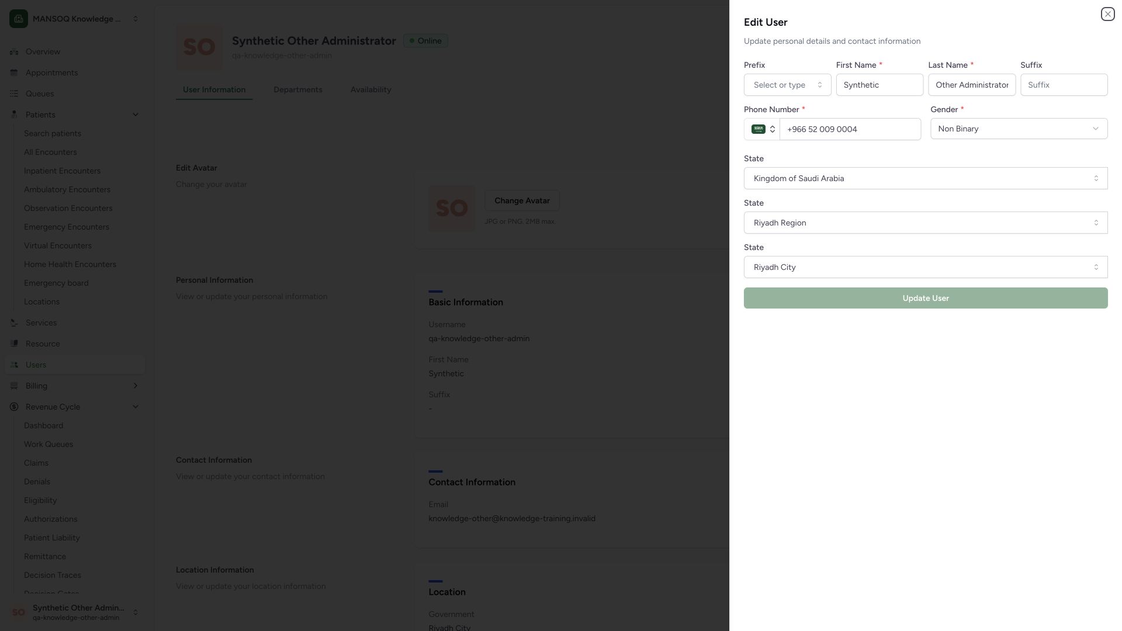
Task: Open the Eligibility sidebar item
Action: 40,500
